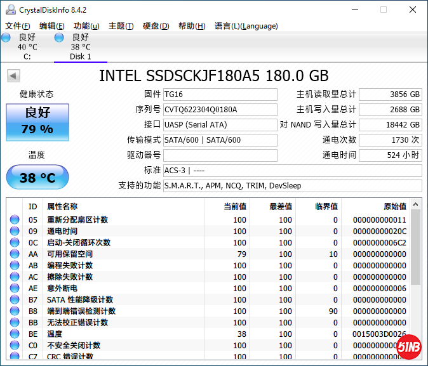428x366 pixels.
Task: Open the 主题(T) menu
Action: point(121,26)
